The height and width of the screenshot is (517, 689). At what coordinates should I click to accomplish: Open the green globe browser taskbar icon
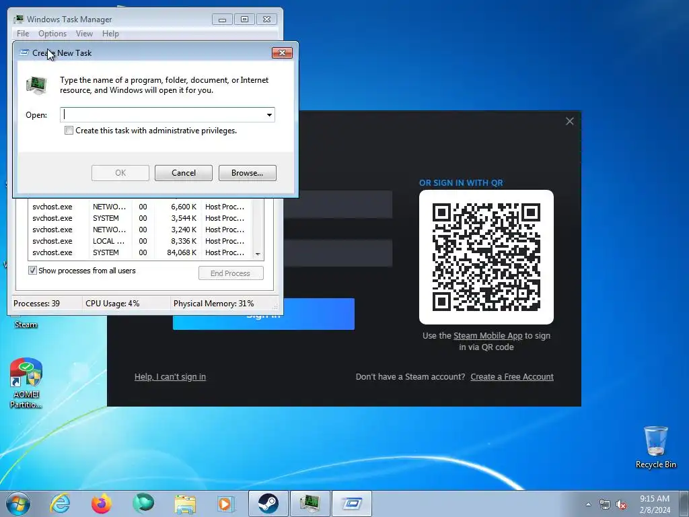143,504
